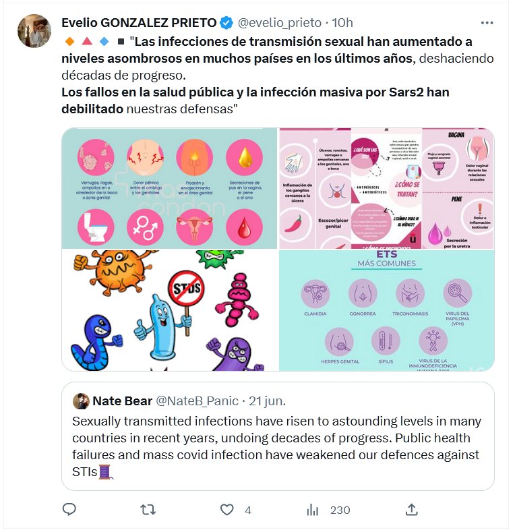515x530 pixels.
Task: Click Nate Bear's small avatar
Action: tap(82, 401)
